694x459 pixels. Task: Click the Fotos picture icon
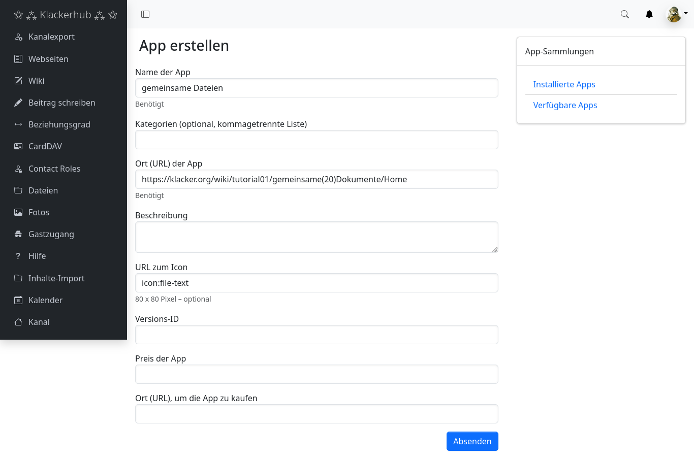click(18, 212)
